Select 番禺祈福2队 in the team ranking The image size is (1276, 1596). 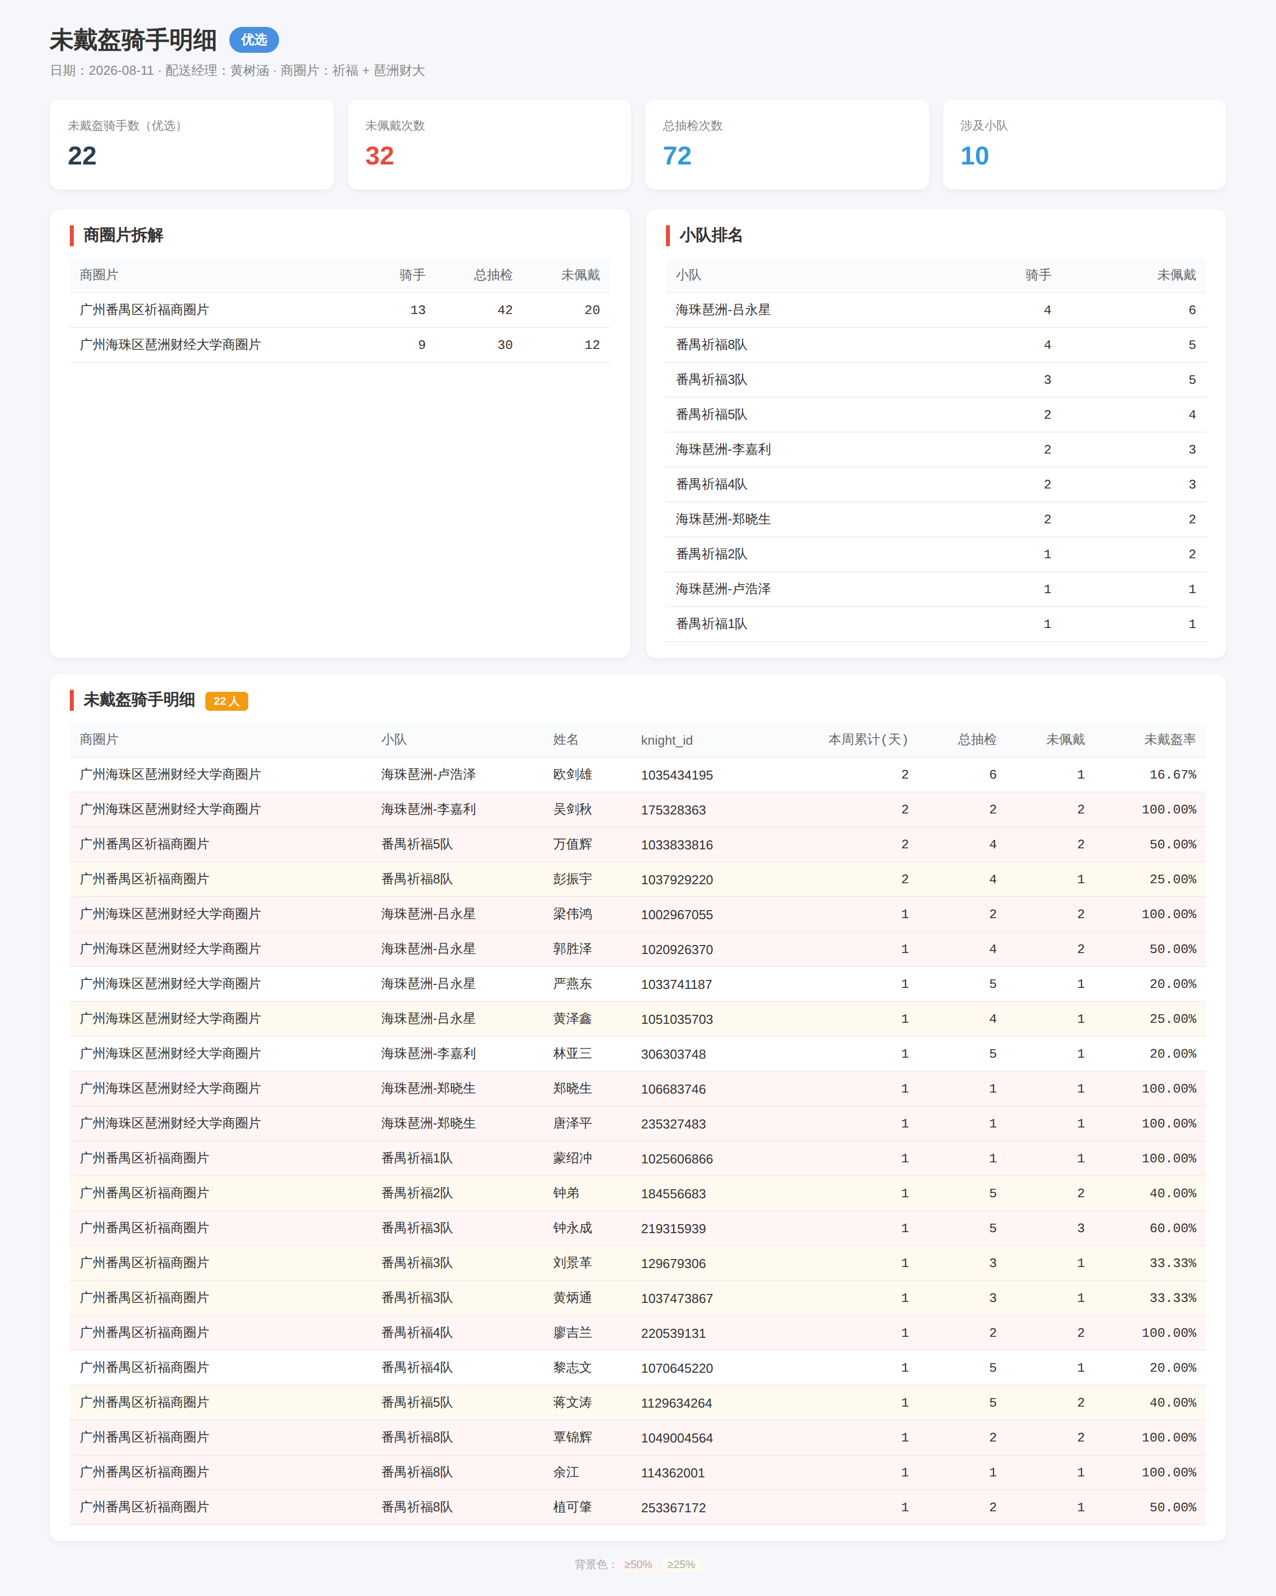click(711, 554)
